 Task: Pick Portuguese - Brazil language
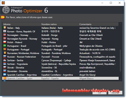[60, 46]
